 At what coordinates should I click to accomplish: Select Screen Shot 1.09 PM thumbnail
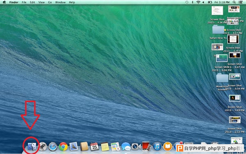coord(235,98)
